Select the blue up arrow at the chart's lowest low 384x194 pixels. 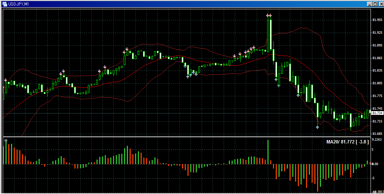tap(317, 127)
